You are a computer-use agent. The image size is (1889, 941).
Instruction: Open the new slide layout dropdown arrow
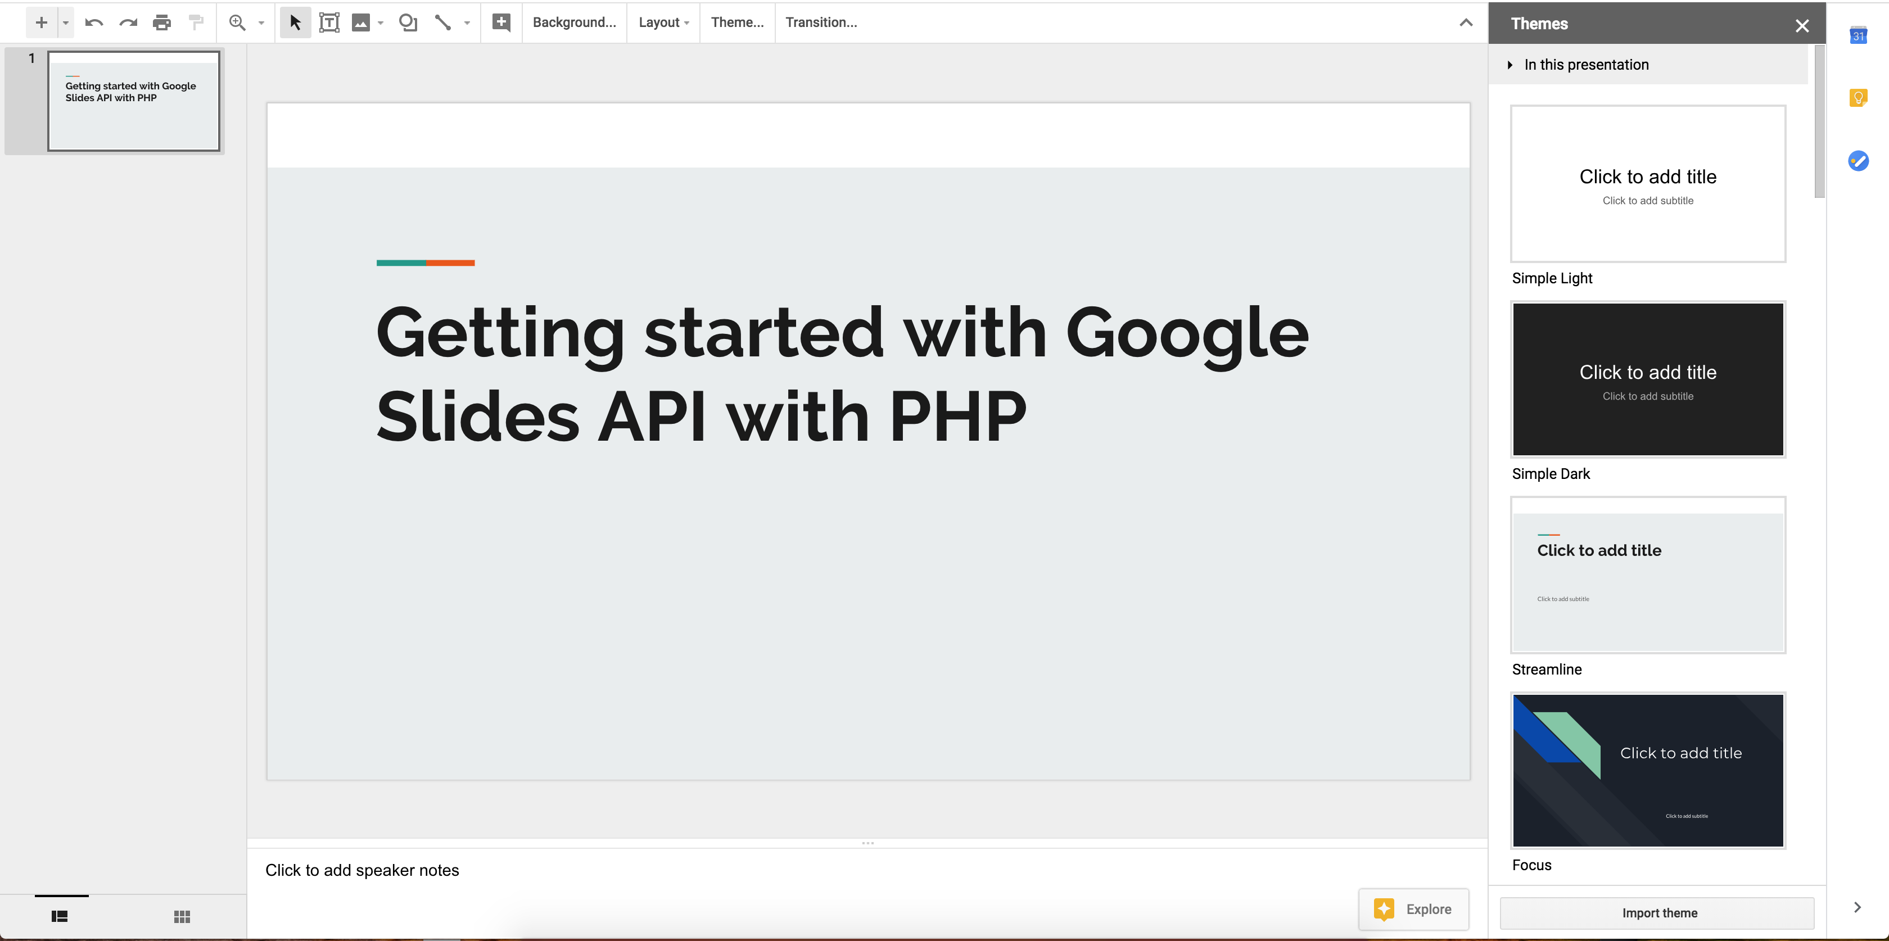tap(65, 22)
